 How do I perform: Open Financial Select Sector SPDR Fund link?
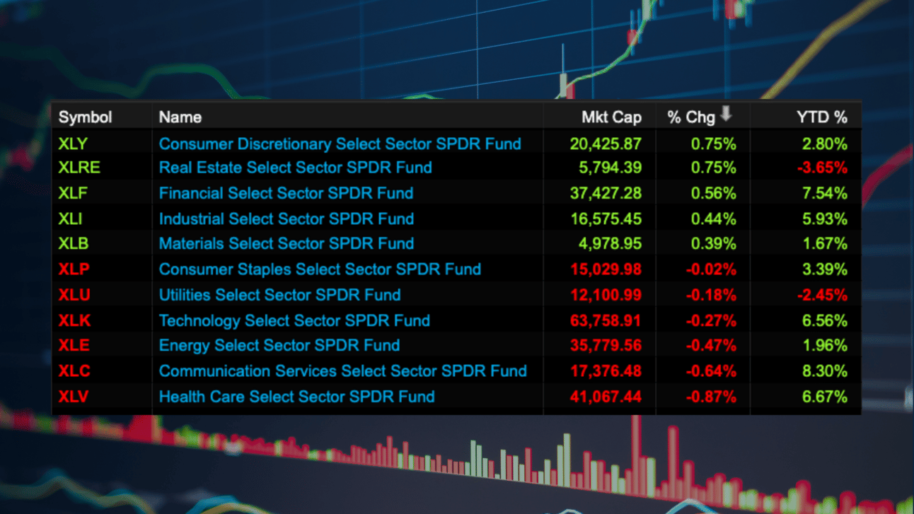(286, 193)
